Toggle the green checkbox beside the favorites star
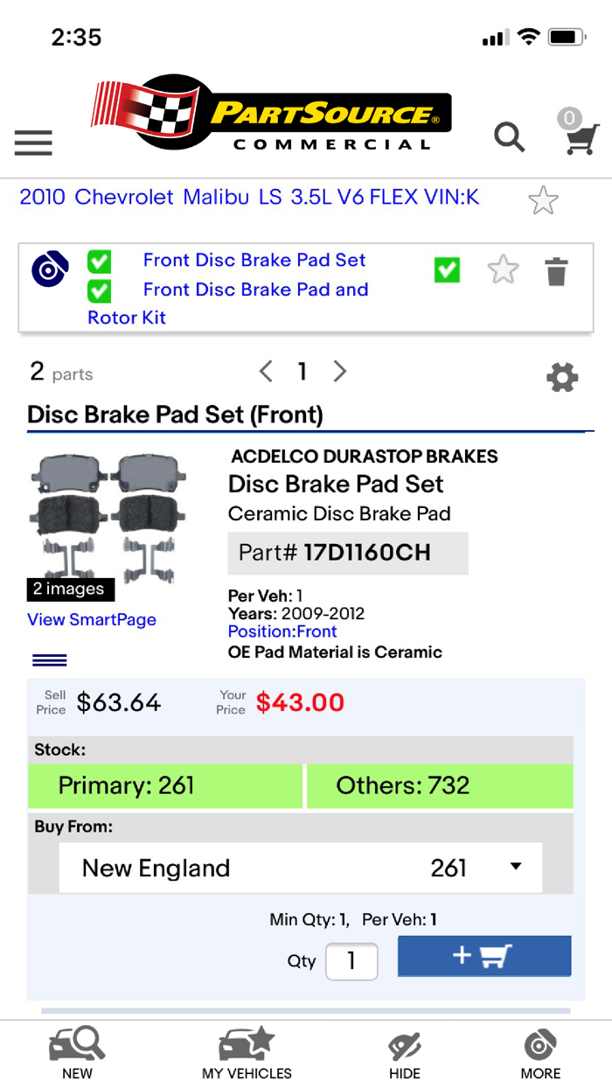Image resolution: width=612 pixels, height=1088 pixels. [x=447, y=270]
